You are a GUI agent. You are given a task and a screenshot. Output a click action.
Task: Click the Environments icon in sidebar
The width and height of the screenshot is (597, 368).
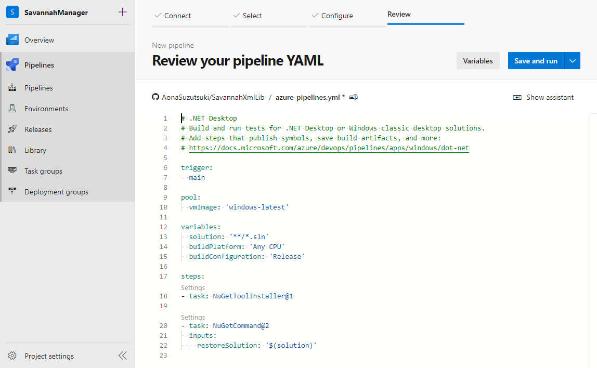point(12,109)
